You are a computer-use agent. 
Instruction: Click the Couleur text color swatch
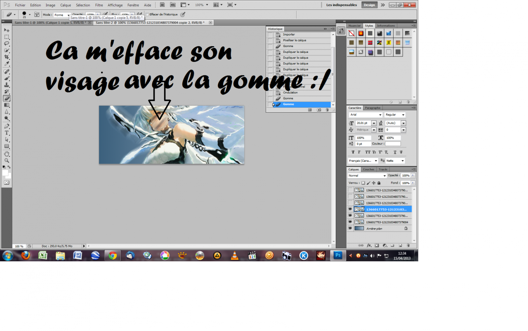click(x=393, y=144)
